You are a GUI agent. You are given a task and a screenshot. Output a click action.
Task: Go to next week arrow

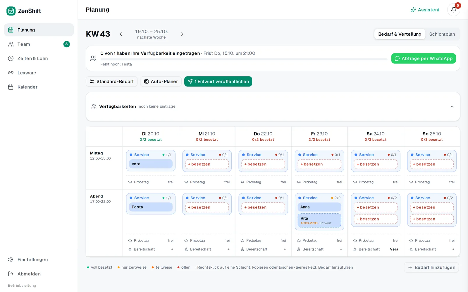pyautogui.click(x=182, y=34)
